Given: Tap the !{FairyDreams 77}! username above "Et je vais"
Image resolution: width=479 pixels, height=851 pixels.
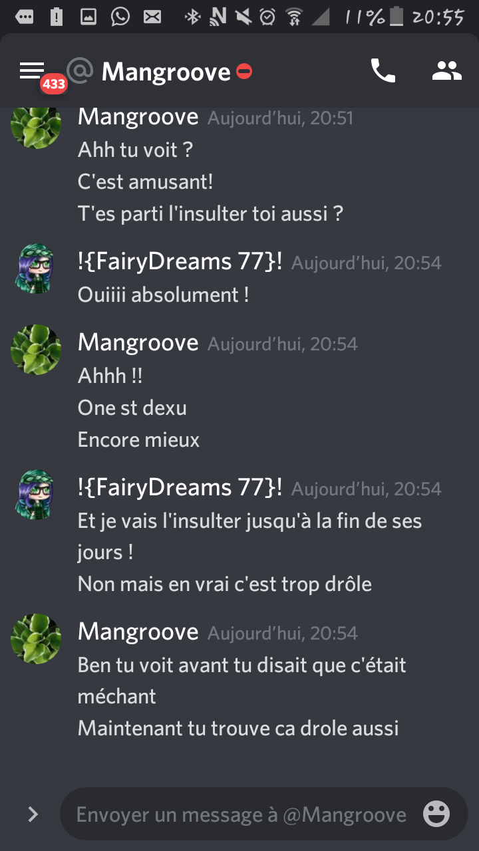Looking at the screenshot, I should click(180, 487).
